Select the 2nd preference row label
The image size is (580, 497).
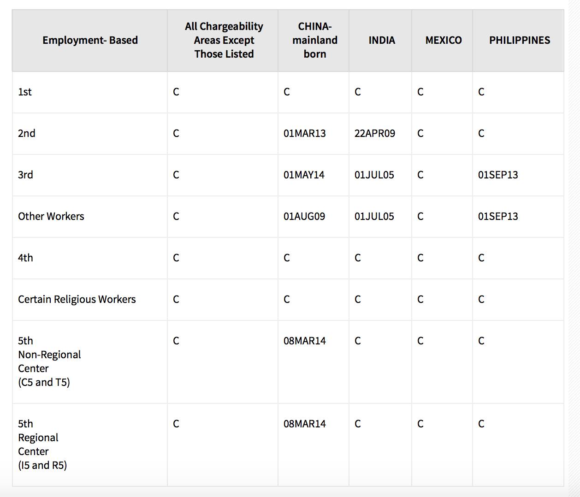pyautogui.click(x=27, y=134)
